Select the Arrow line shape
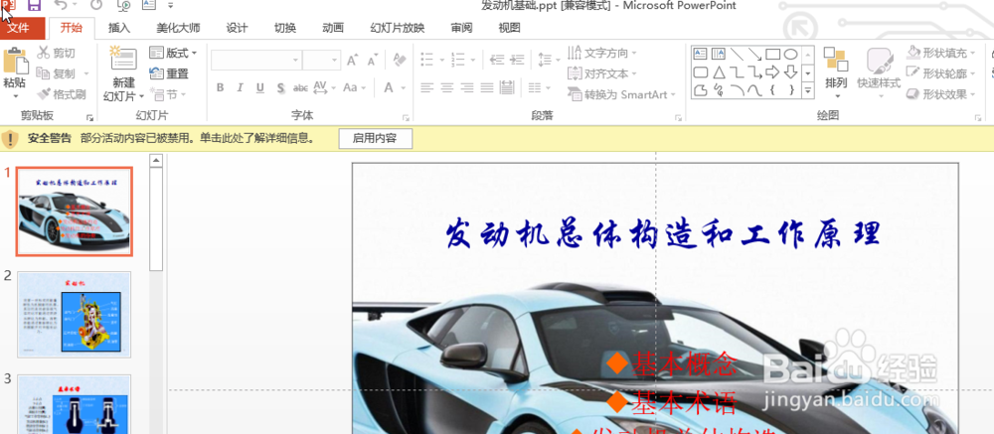 (x=754, y=54)
